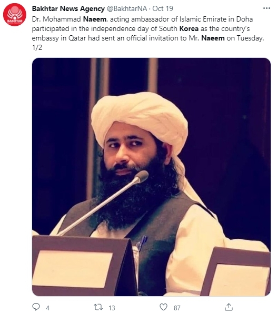Click the Bakhtar red logo avatar
Image resolution: width=277 pixels, height=314 pixels.
(x=14, y=15)
